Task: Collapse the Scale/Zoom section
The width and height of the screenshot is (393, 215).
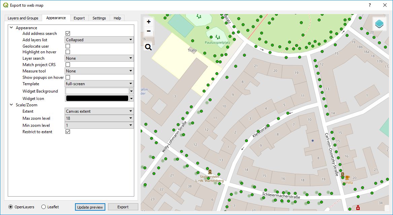Action: tap(11, 105)
